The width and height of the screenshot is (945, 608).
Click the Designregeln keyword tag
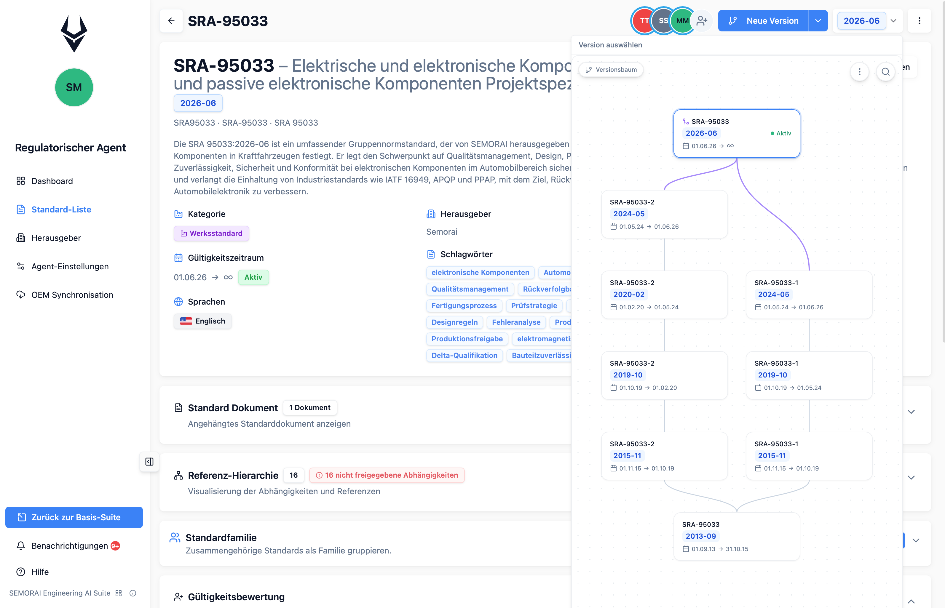(x=454, y=322)
